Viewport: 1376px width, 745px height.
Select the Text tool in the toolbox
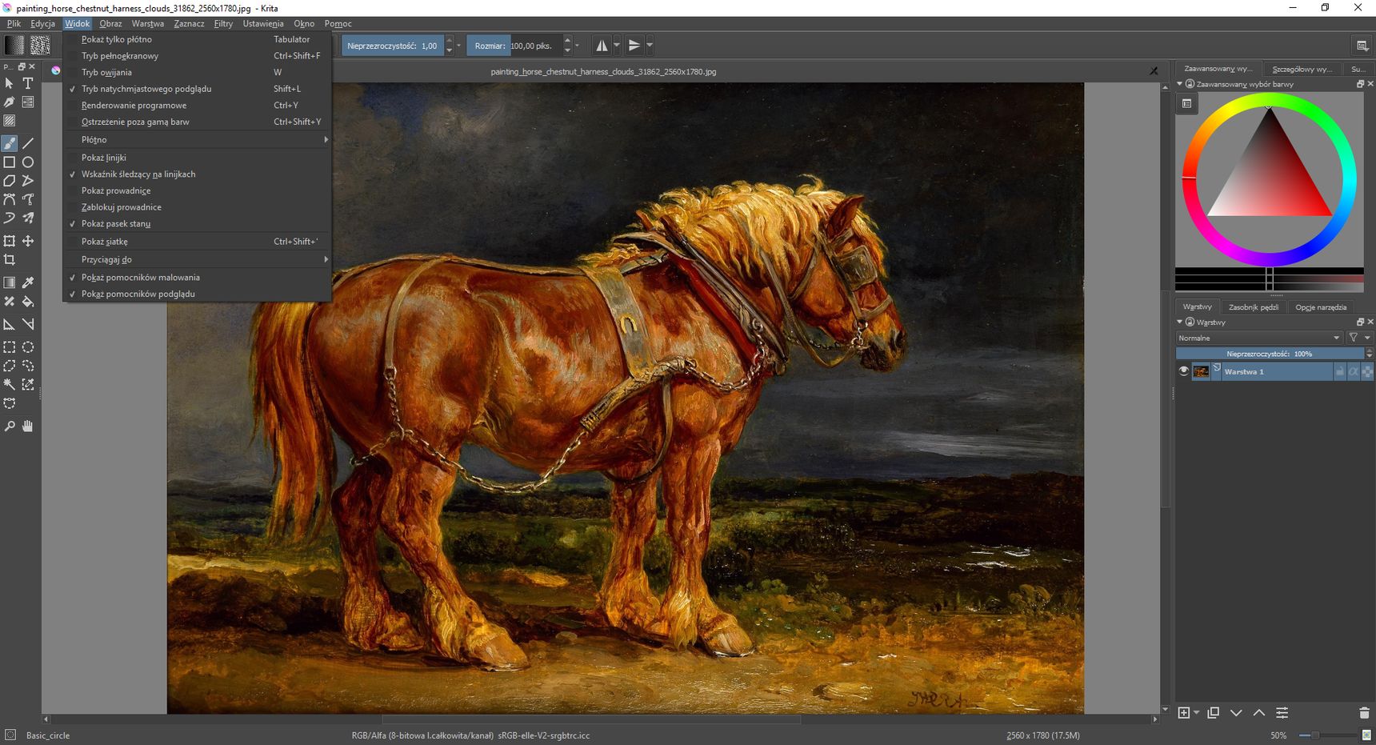28,83
